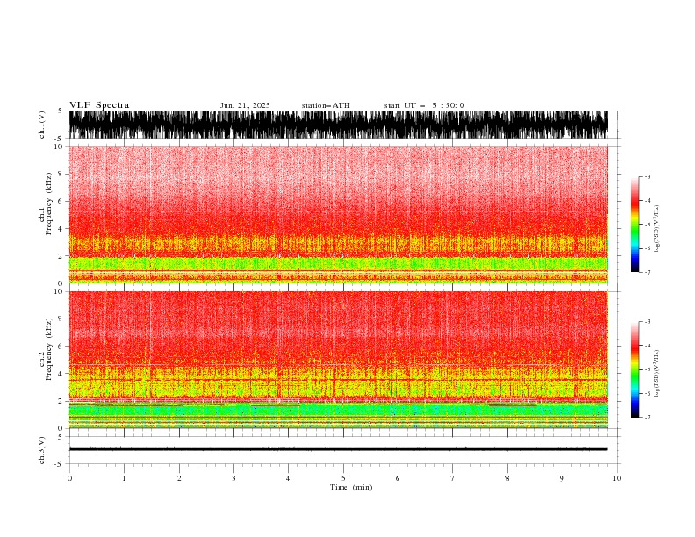Click the ch.2 color bar label "log(PSD)(V²/Hz)"
This screenshot has width=695, height=537.
pos(656,373)
